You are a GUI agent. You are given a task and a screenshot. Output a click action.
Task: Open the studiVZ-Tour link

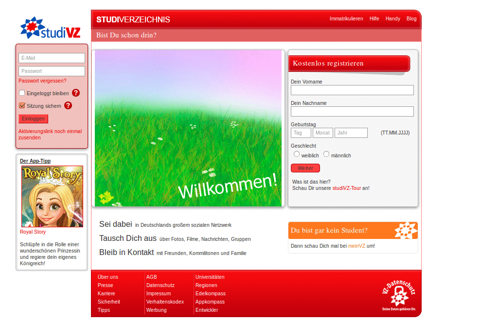click(346, 188)
